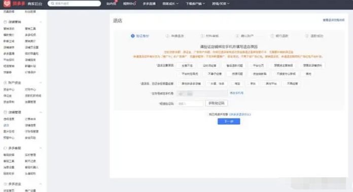Viewport: 353px width, 192px height.
Task: Open 推广设置 in the sidebar
Action: pyautogui.click(x=30, y=190)
